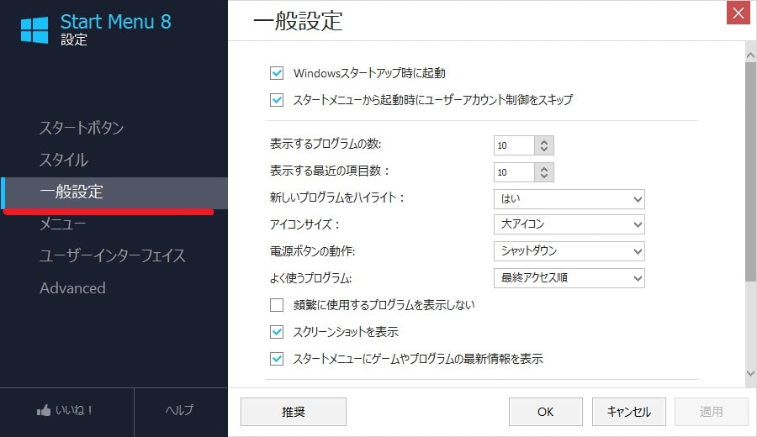
Task: Open よく使うプログラム dropdown showing 最終アクセス順
Action: (569, 278)
